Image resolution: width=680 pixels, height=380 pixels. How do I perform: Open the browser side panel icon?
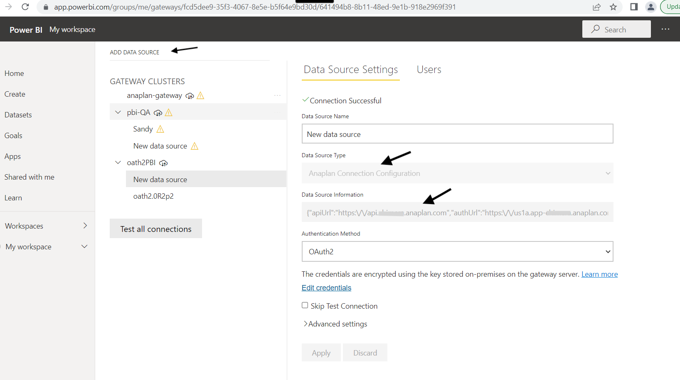[634, 7]
